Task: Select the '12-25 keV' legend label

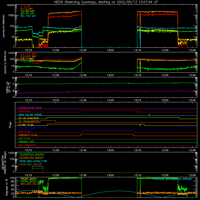Action: click(27, 11)
